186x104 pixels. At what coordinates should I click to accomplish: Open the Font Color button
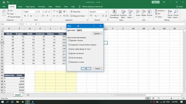[47, 16]
